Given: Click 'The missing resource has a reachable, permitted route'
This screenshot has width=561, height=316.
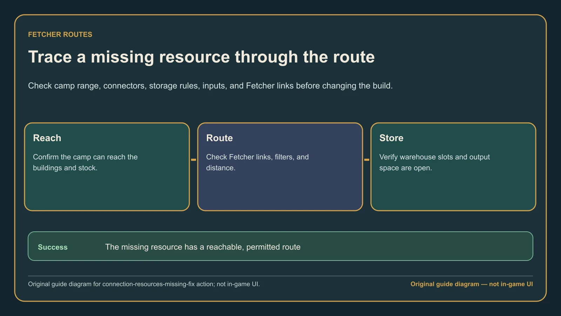Looking at the screenshot, I should pos(203,247).
